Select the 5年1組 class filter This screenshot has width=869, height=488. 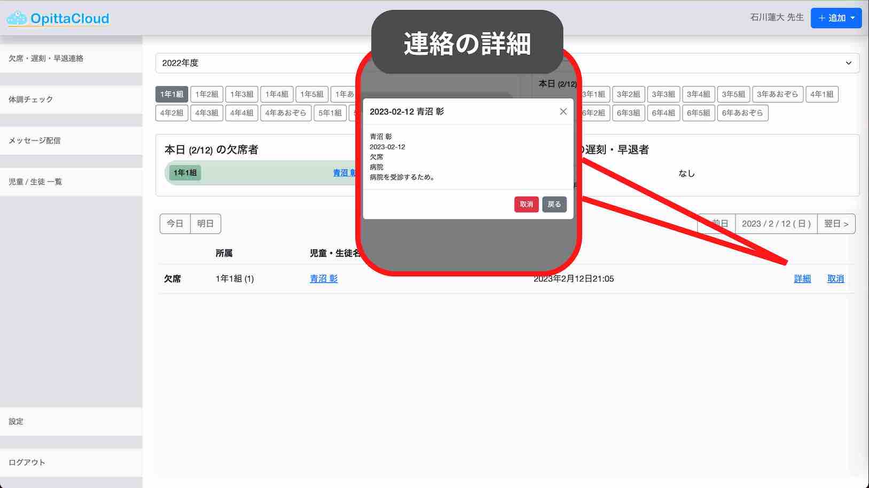pyautogui.click(x=330, y=113)
